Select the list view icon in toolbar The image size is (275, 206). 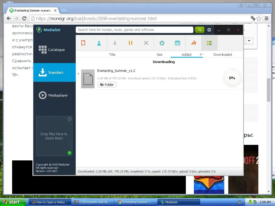coord(209,43)
